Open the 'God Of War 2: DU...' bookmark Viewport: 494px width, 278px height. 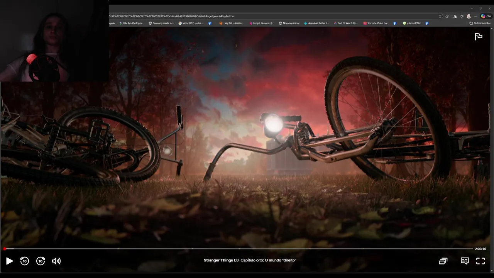346,23
